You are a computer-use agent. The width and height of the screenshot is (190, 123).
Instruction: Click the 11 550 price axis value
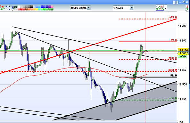click(x=182, y=70)
